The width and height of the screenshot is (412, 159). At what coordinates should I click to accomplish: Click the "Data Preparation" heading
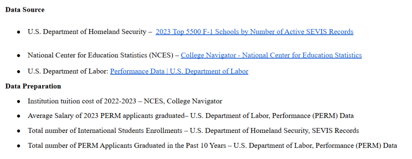click(33, 86)
